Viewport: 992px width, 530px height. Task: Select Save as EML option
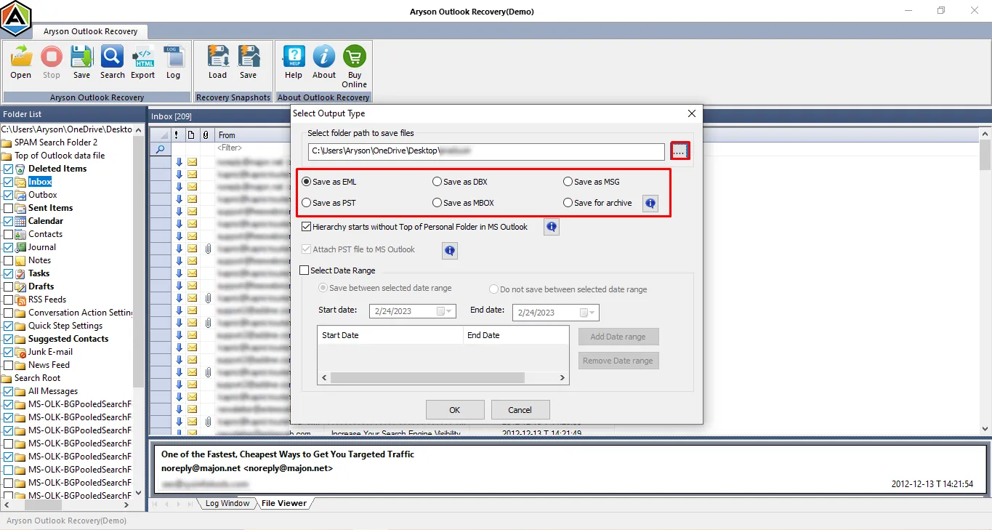(329, 182)
